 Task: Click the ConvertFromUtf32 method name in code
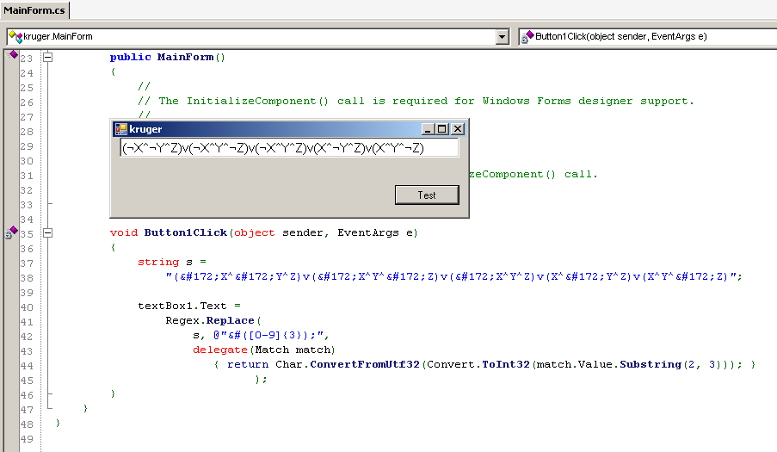point(365,364)
